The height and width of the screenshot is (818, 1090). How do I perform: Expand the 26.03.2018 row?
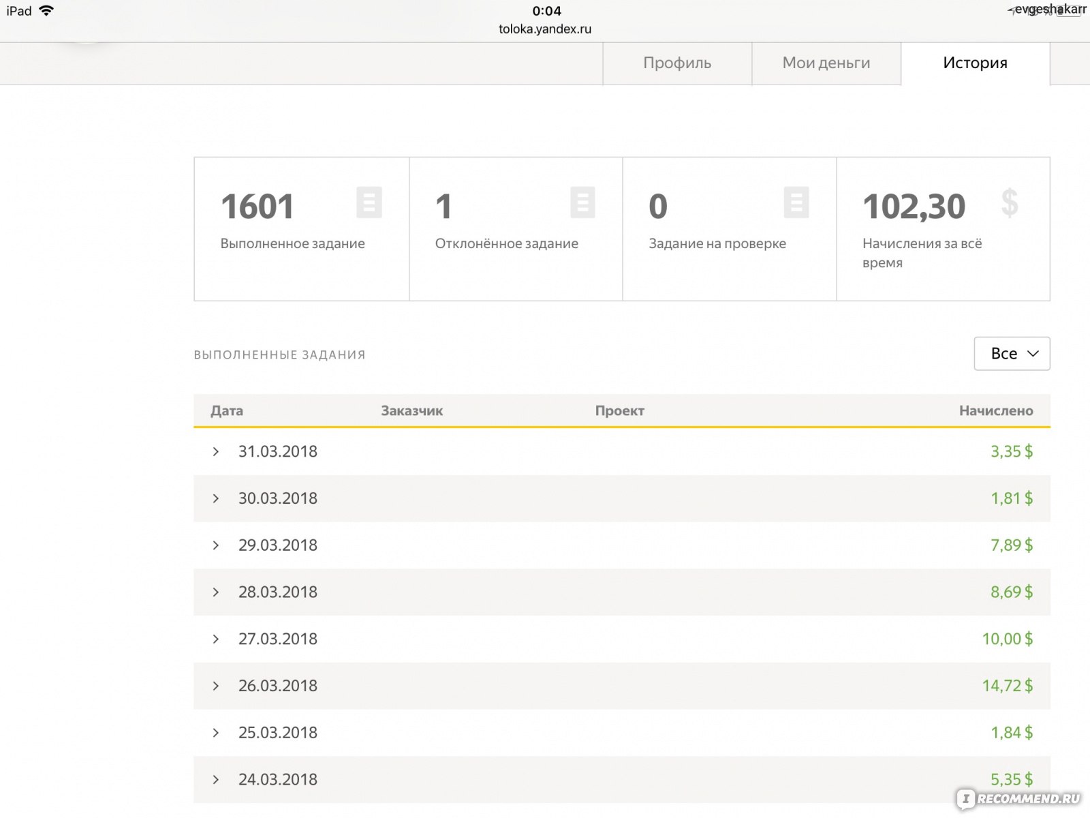click(216, 686)
